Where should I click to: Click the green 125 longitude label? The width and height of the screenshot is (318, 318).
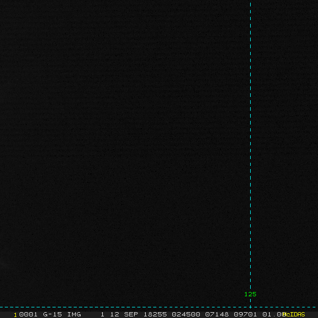click(250, 294)
